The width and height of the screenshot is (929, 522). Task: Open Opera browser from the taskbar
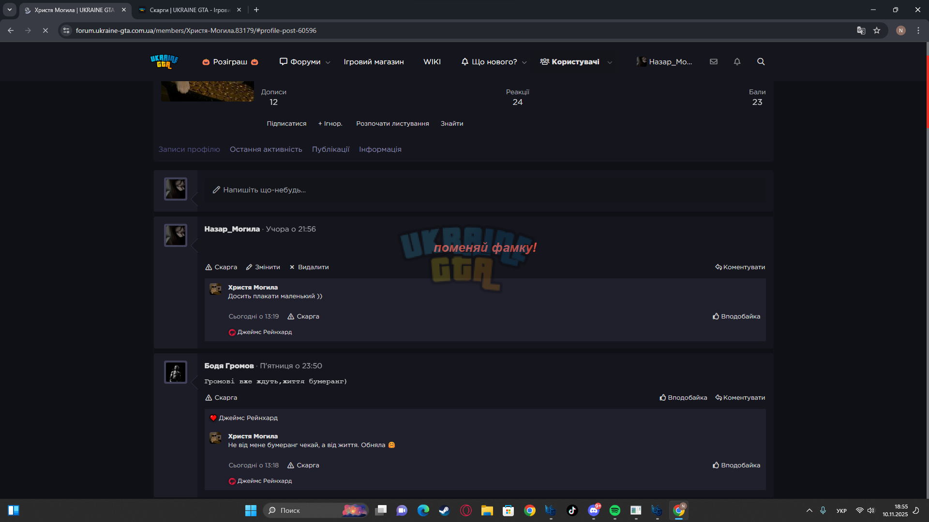point(465,510)
